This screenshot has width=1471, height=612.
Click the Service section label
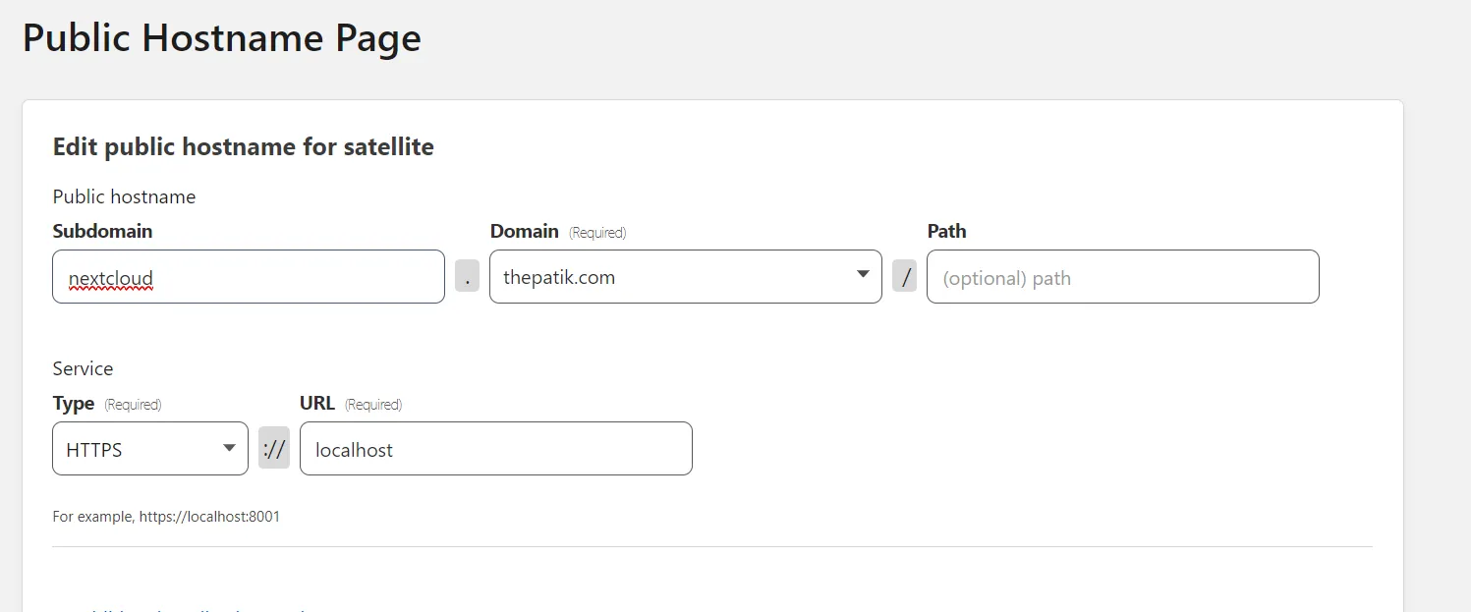pos(83,368)
